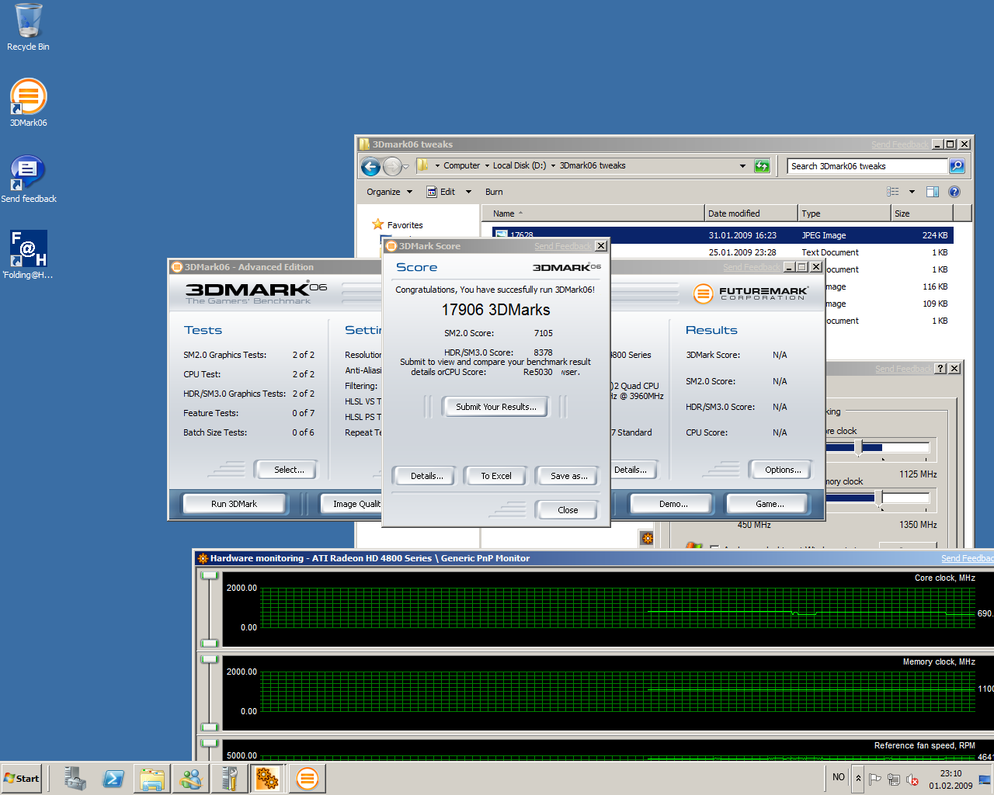Click Send Feedback link in Hardware monitoring window
The image size is (994, 795).
point(967,558)
